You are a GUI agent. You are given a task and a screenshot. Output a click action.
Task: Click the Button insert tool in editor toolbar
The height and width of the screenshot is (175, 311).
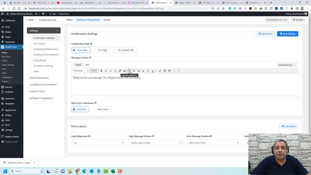tap(94, 70)
